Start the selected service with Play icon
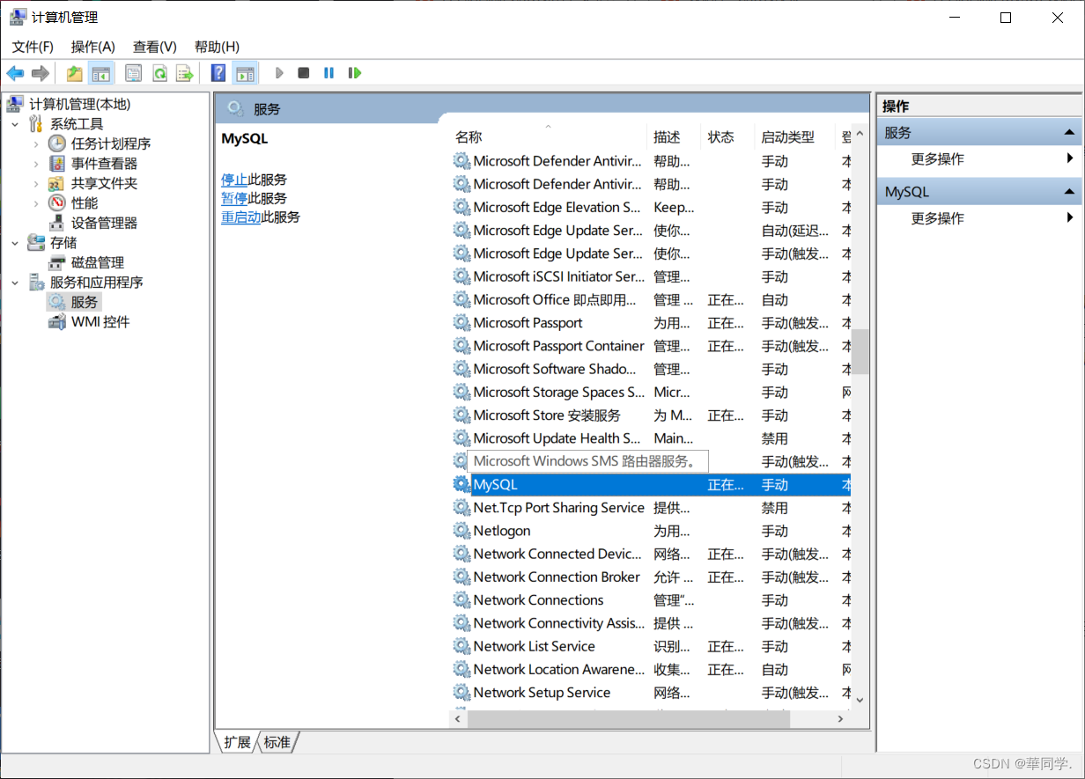 [279, 73]
